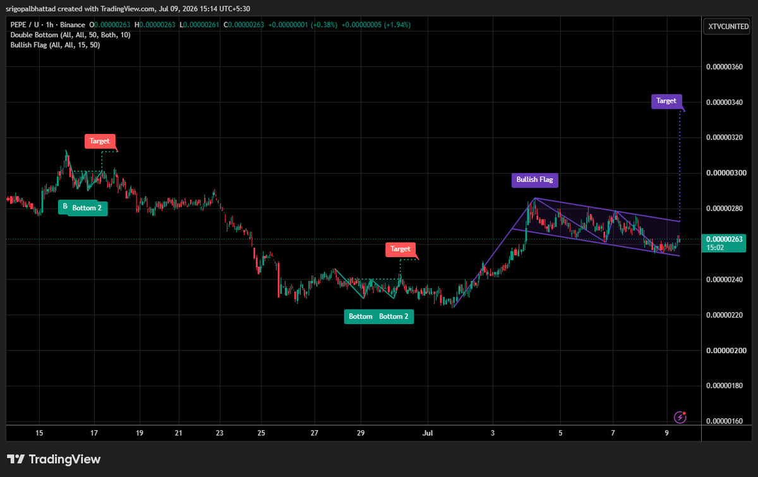758x477 pixels.
Task: Click the purple Target label
Action: [666, 101]
